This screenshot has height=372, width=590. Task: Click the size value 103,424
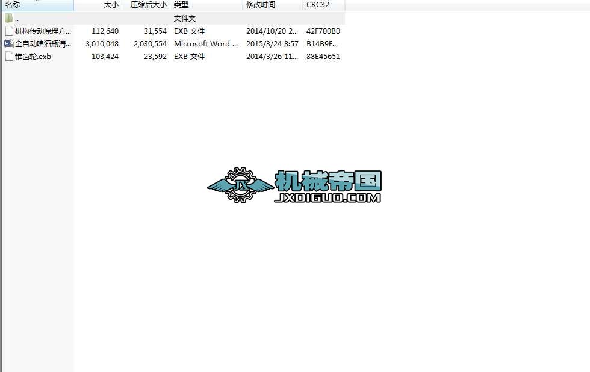pyautogui.click(x=105, y=57)
